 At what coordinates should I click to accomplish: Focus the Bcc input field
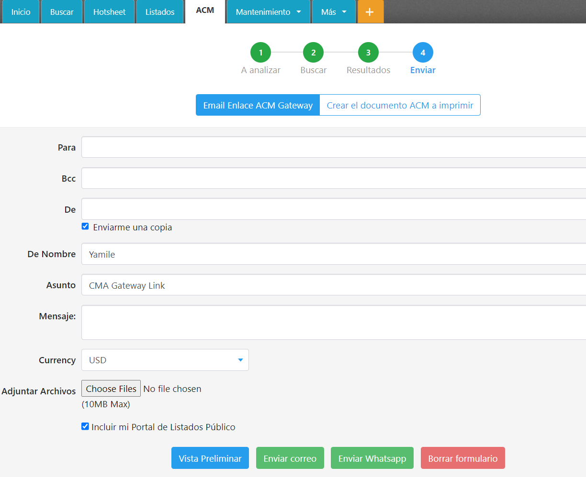[x=334, y=178]
